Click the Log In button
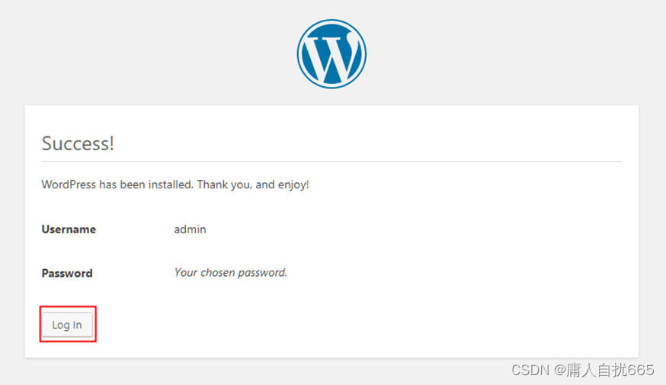This screenshot has height=385, width=666. click(x=67, y=325)
